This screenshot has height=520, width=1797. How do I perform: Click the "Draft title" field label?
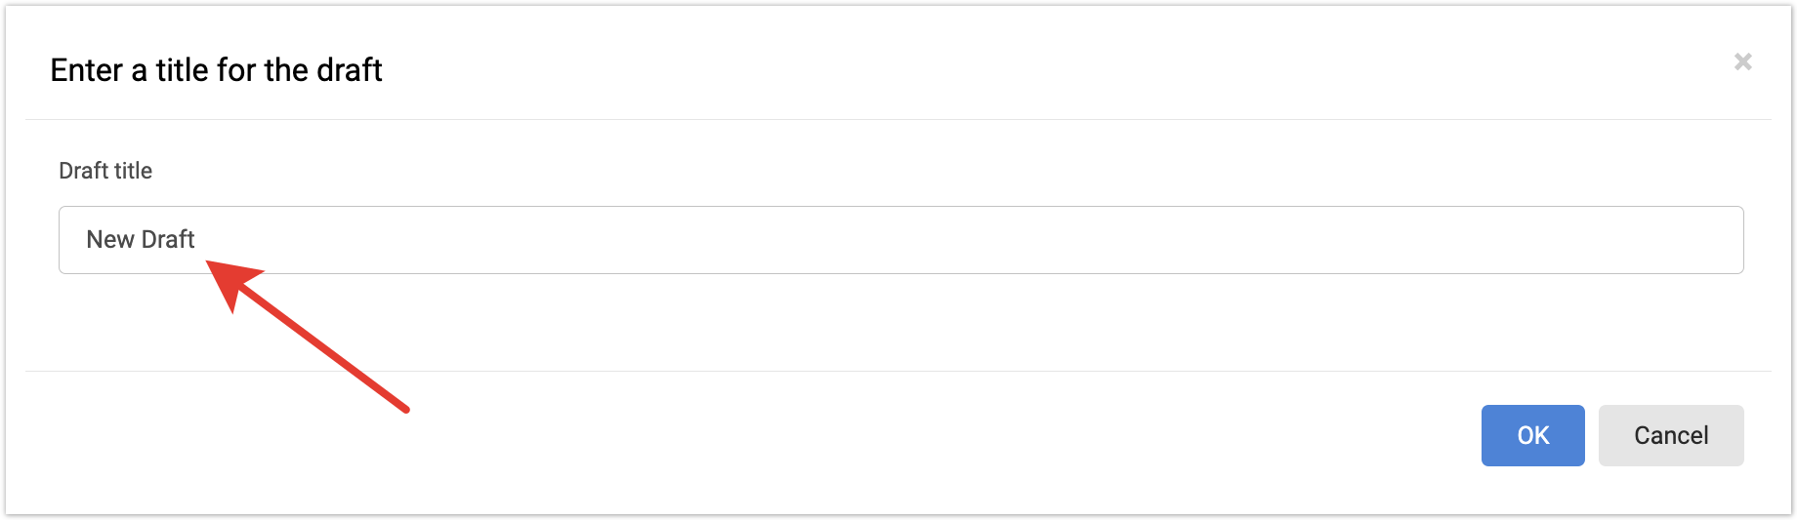pos(105,171)
